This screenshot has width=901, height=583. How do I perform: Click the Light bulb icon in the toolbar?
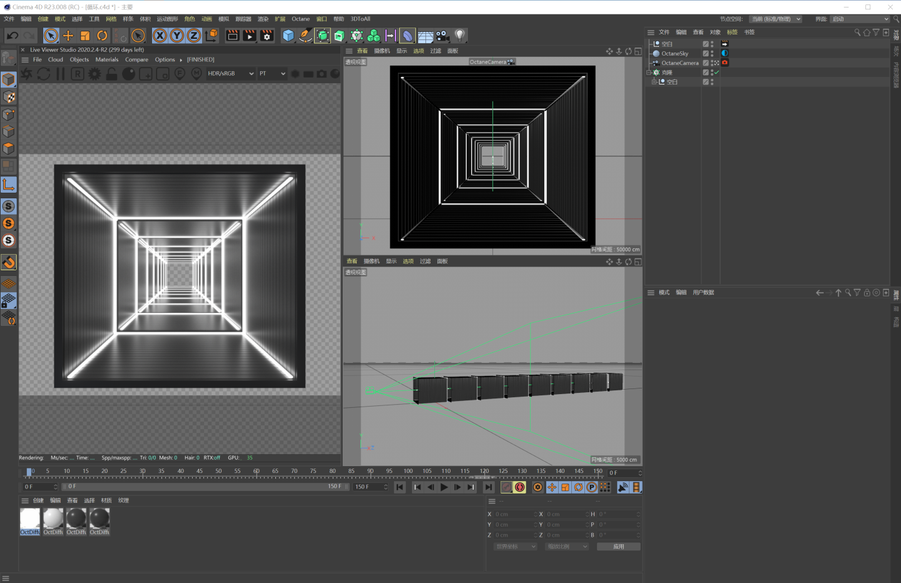pyautogui.click(x=460, y=36)
